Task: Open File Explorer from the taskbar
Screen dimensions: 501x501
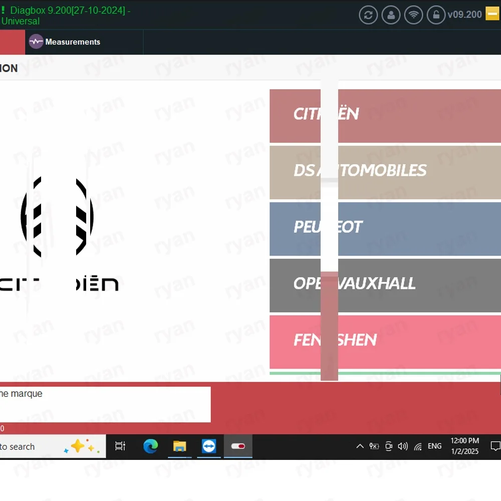Action: (x=179, y=446)
